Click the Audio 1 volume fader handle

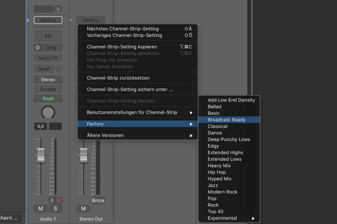click(x=41, y=155)
